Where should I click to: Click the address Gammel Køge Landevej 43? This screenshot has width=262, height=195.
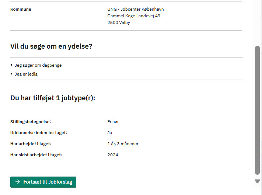click(134, 16)
